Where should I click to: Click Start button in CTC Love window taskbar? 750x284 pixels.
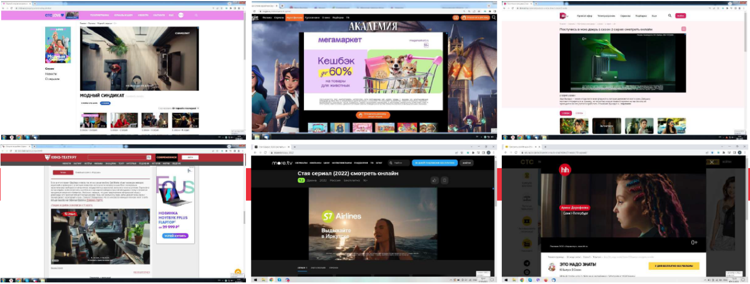coord(4,137)
